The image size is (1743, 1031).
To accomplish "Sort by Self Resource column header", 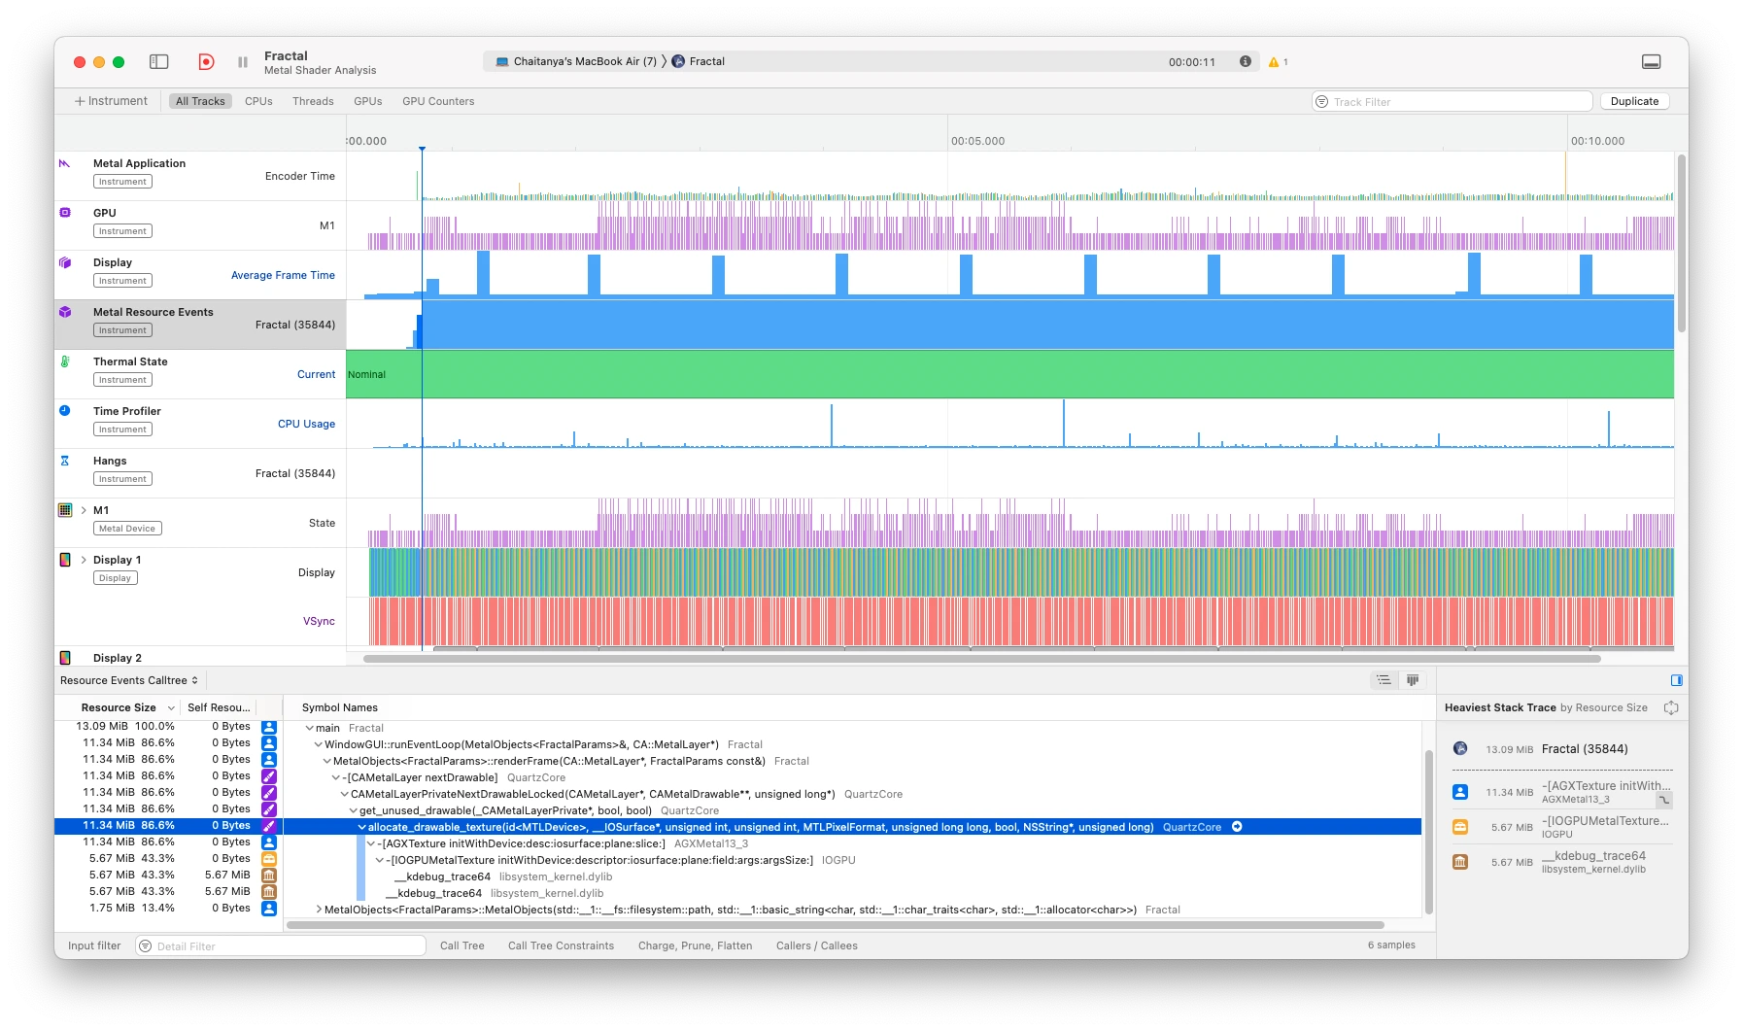I will click(219, 707).
